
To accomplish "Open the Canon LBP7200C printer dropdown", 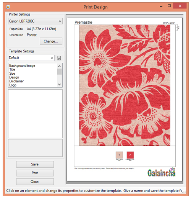I will coord(35,21).
